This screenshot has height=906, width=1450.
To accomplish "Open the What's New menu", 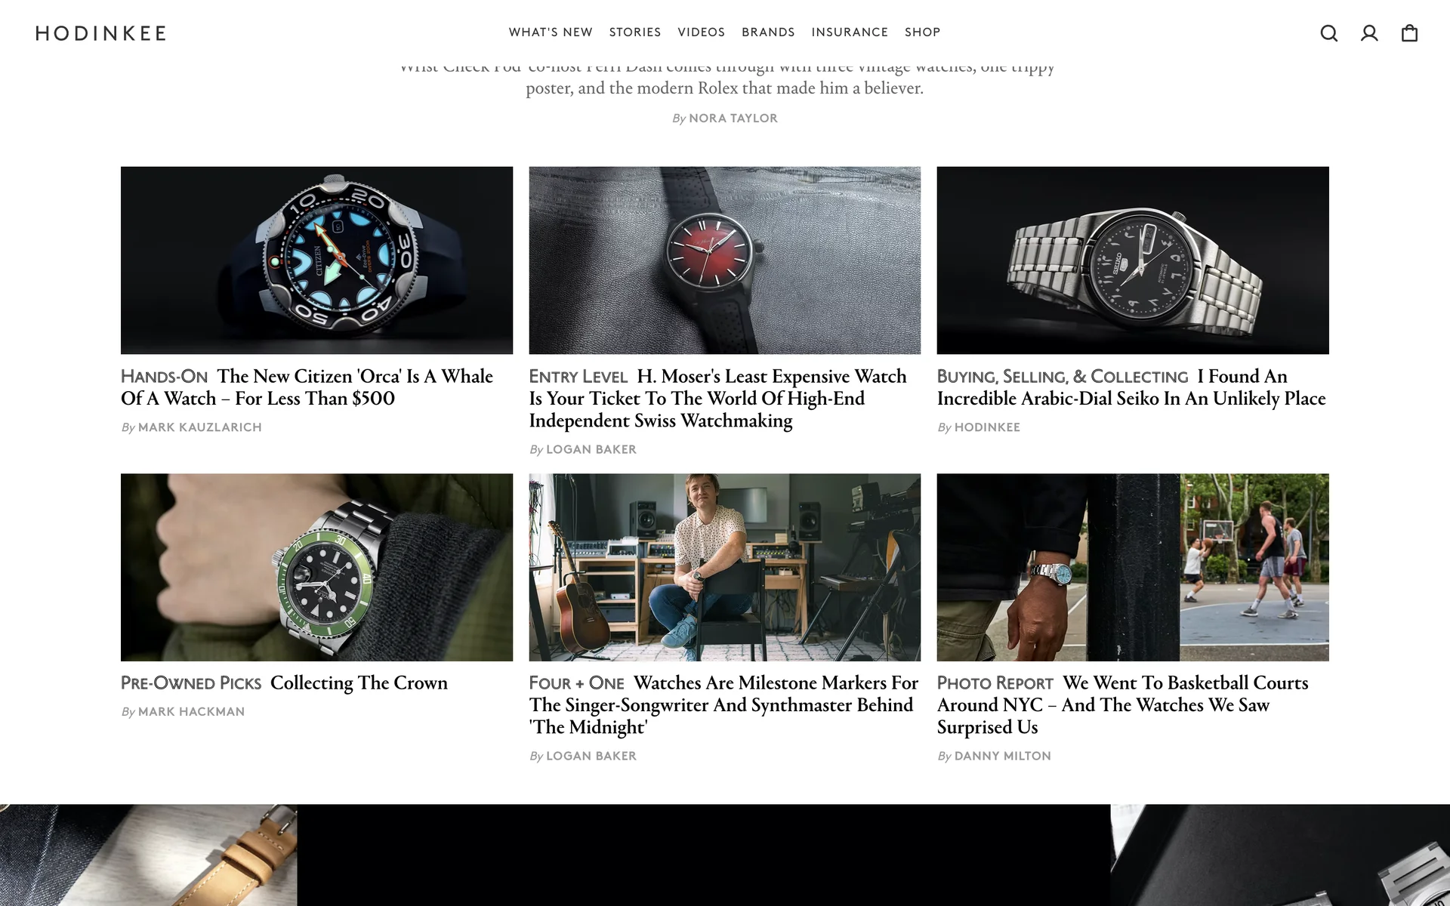I will tap(551, 32).
